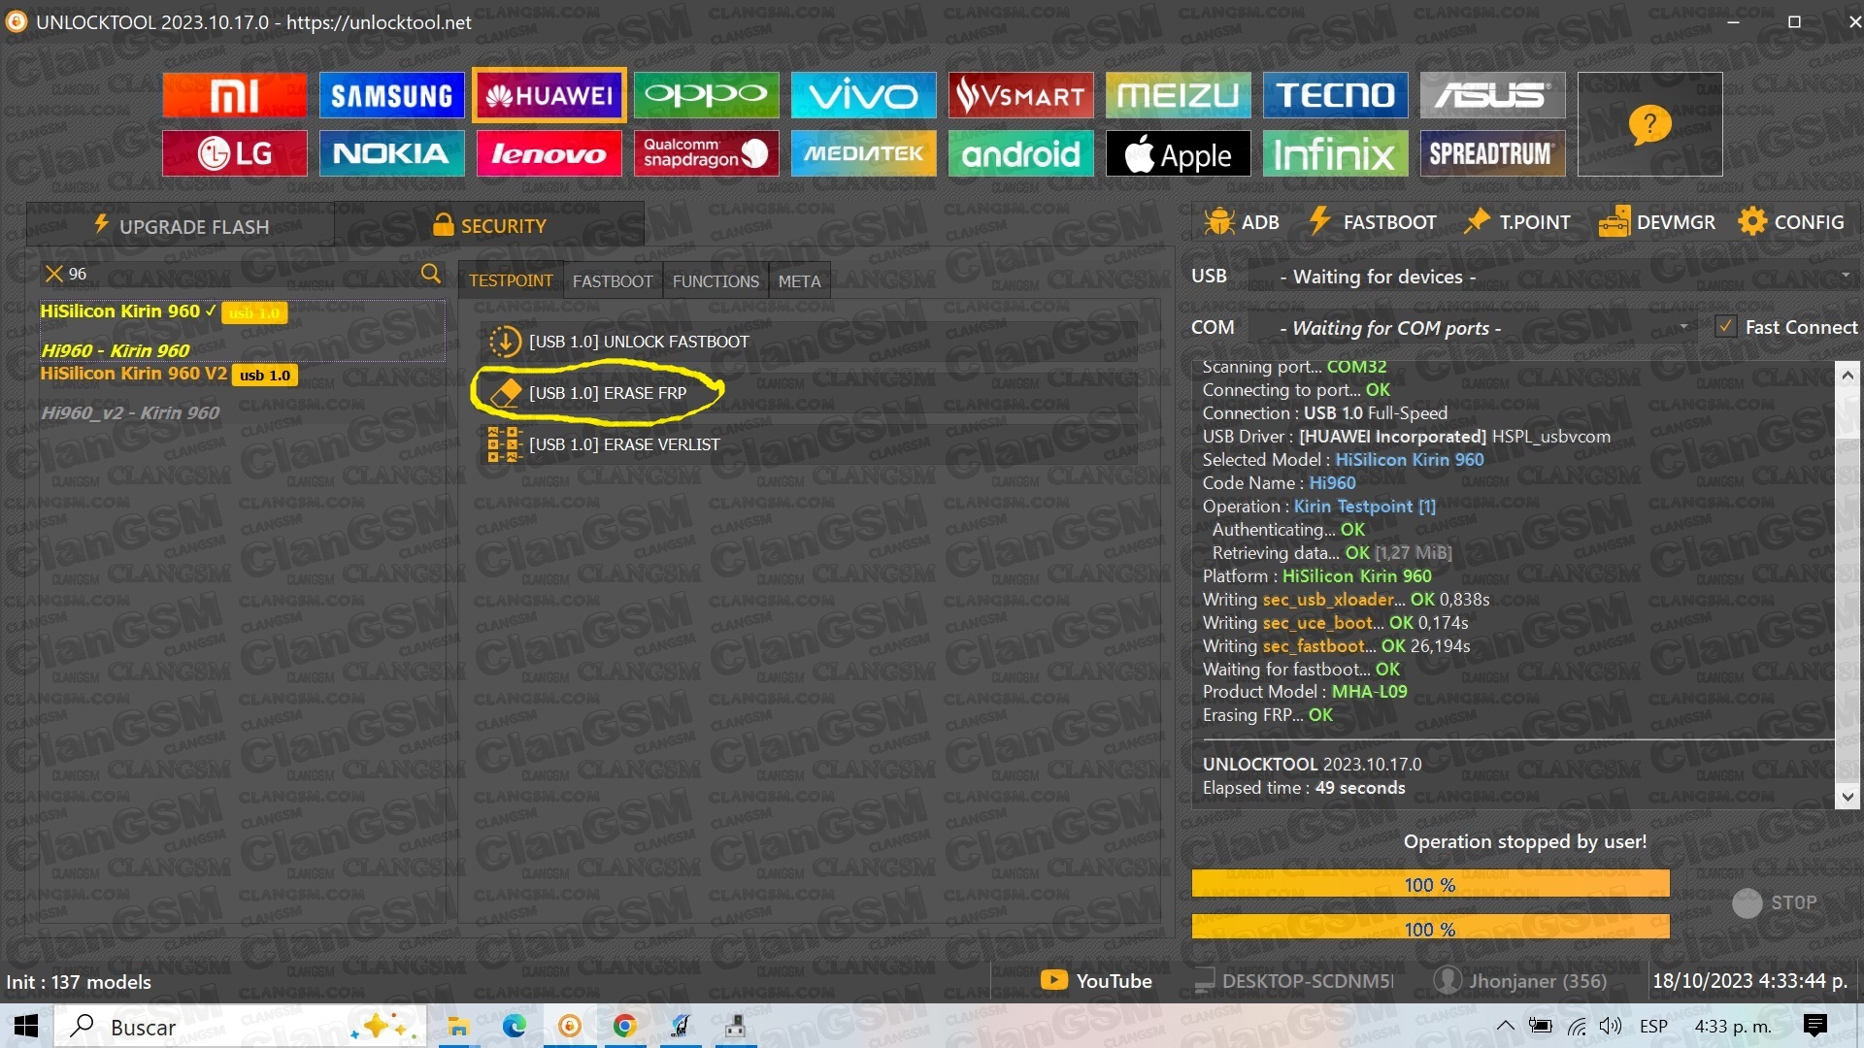
Task: Select the Samsung brand icon
Action: coord(391,95)
